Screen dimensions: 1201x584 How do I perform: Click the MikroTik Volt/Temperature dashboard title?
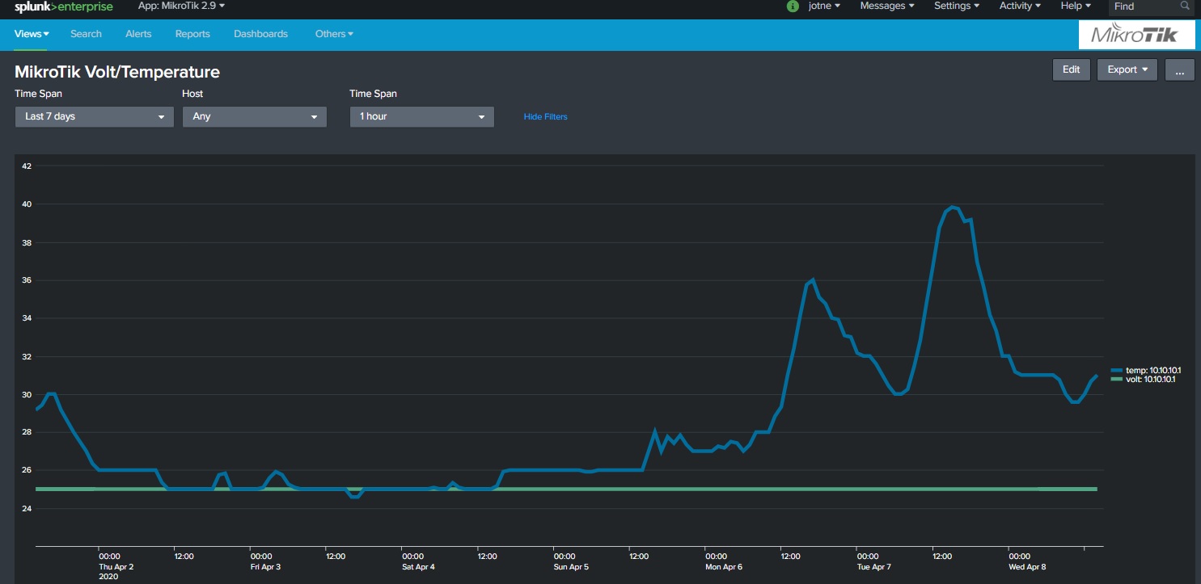[x=117, y=72]
